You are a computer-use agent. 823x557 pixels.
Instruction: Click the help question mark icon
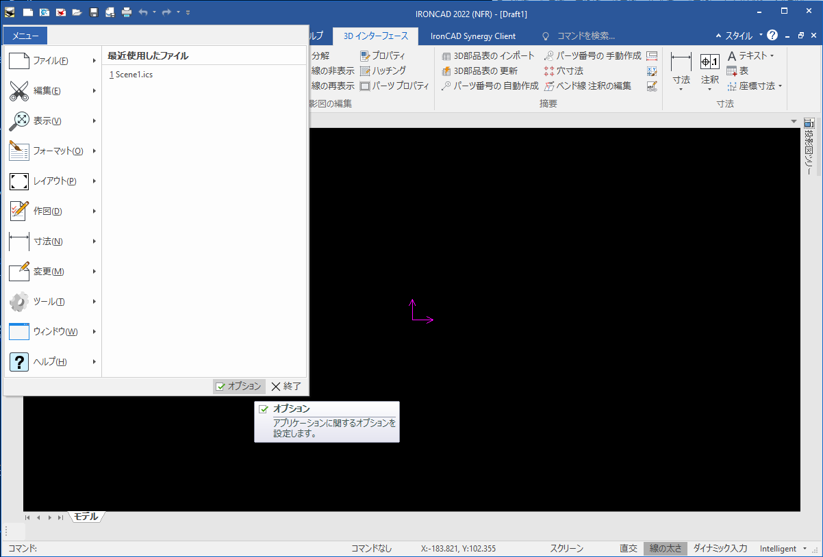coord(772,35)
